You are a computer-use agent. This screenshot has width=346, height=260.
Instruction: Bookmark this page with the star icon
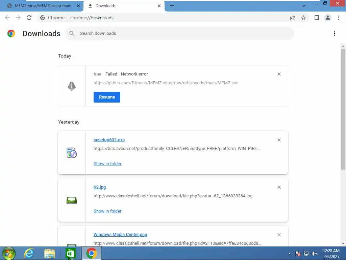[303, 18]
